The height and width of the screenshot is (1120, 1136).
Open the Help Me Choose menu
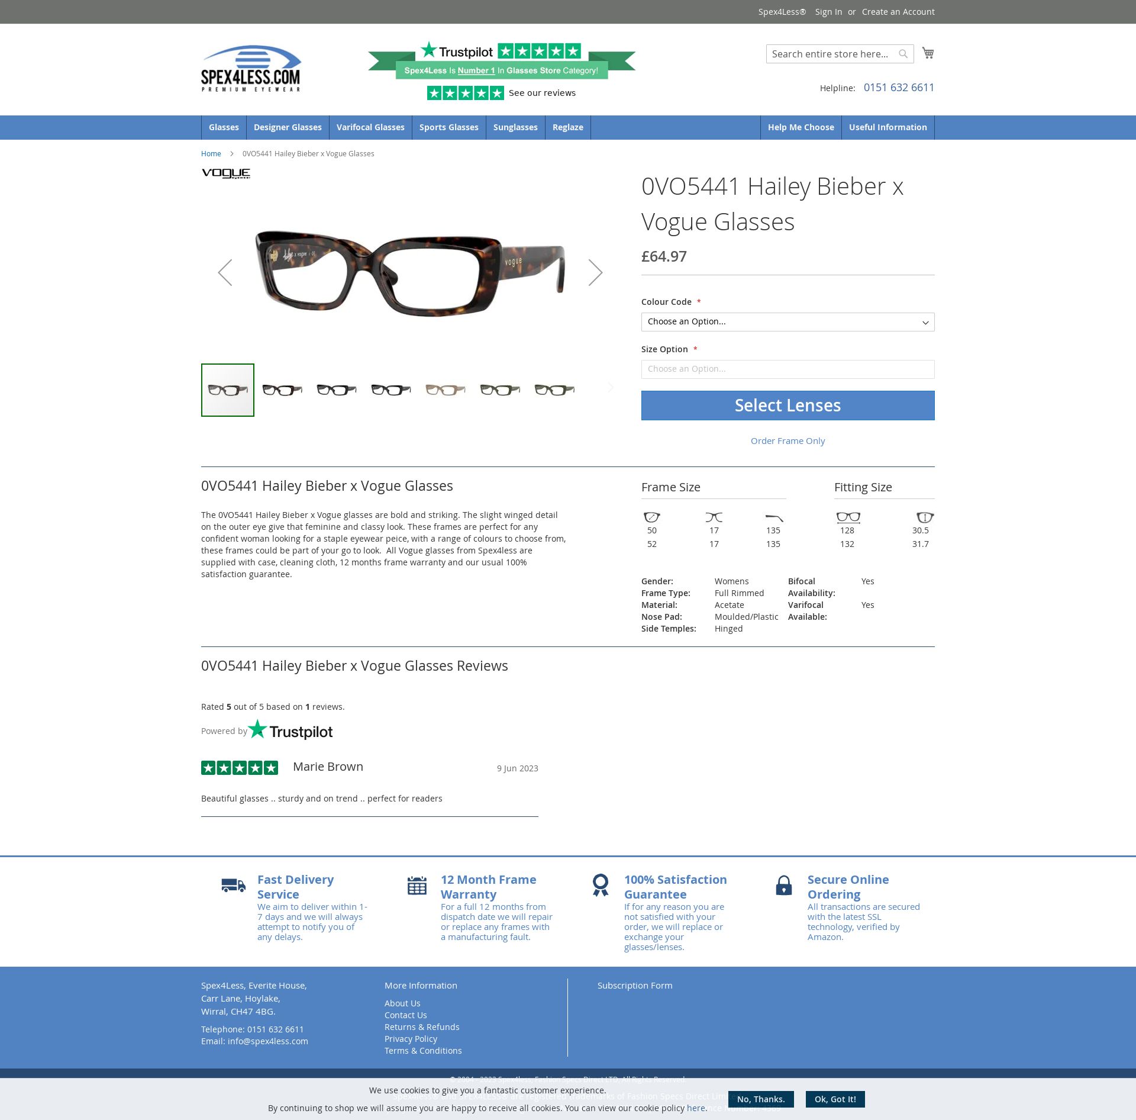click(801, 127)
